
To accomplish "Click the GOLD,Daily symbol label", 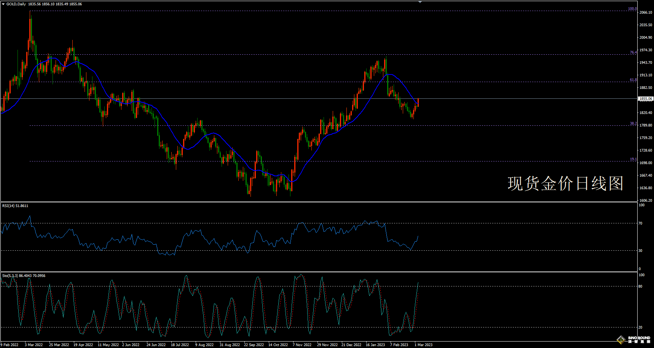I will point(16,4).
